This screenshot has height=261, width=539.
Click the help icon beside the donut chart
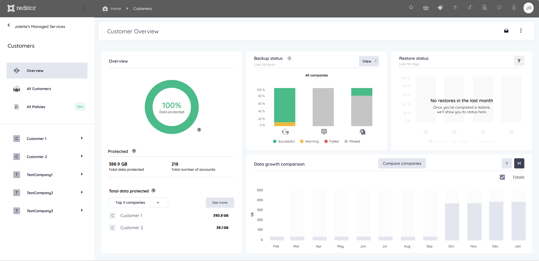199,130
